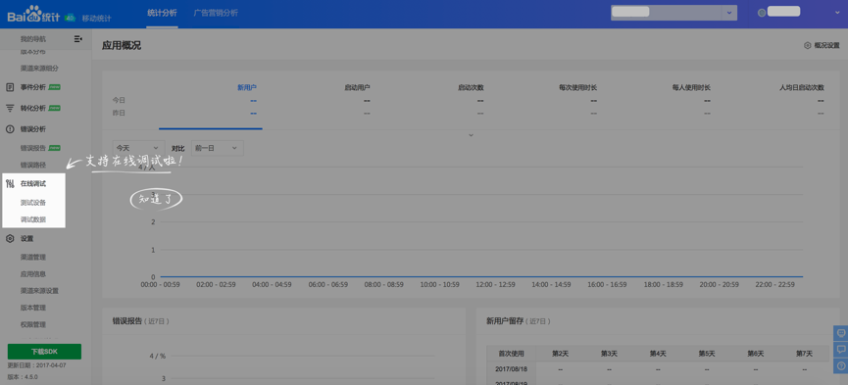Screen dimensions: 848x385
Task: Open 渠道来源设置 under 设置
Action: tap(39, 291)
